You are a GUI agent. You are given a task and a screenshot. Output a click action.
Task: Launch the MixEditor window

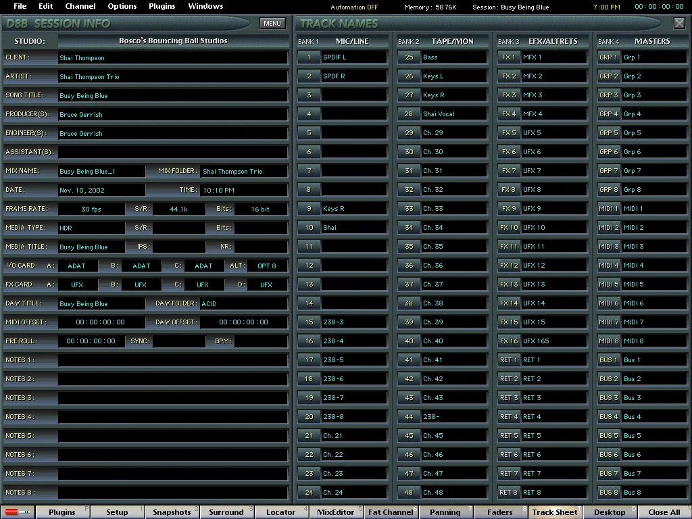click(336, 512)
